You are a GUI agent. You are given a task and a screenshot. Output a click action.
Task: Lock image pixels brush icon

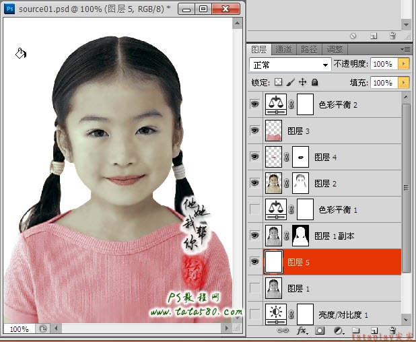291,82
